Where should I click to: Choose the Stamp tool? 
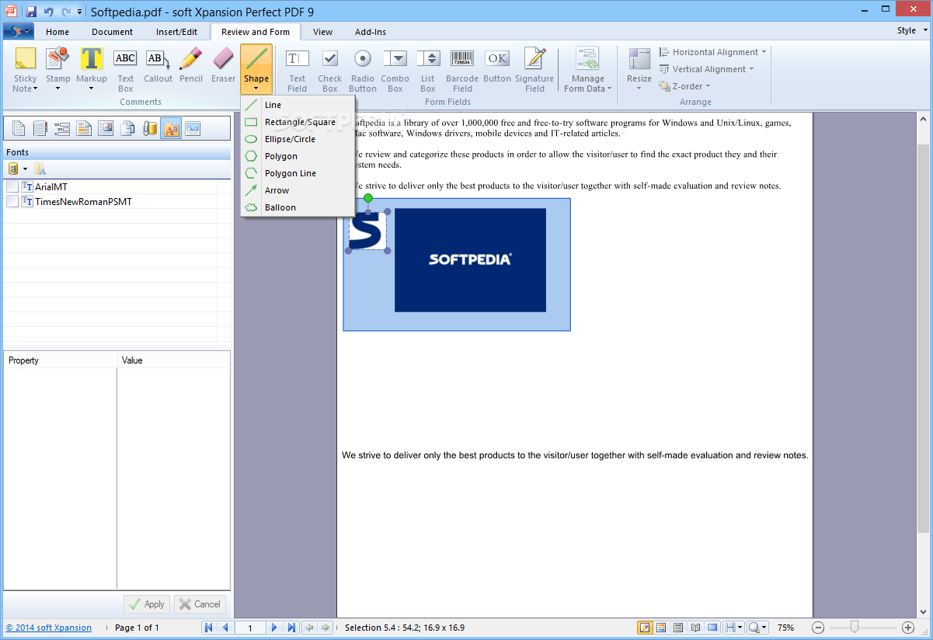click(57, 69)
